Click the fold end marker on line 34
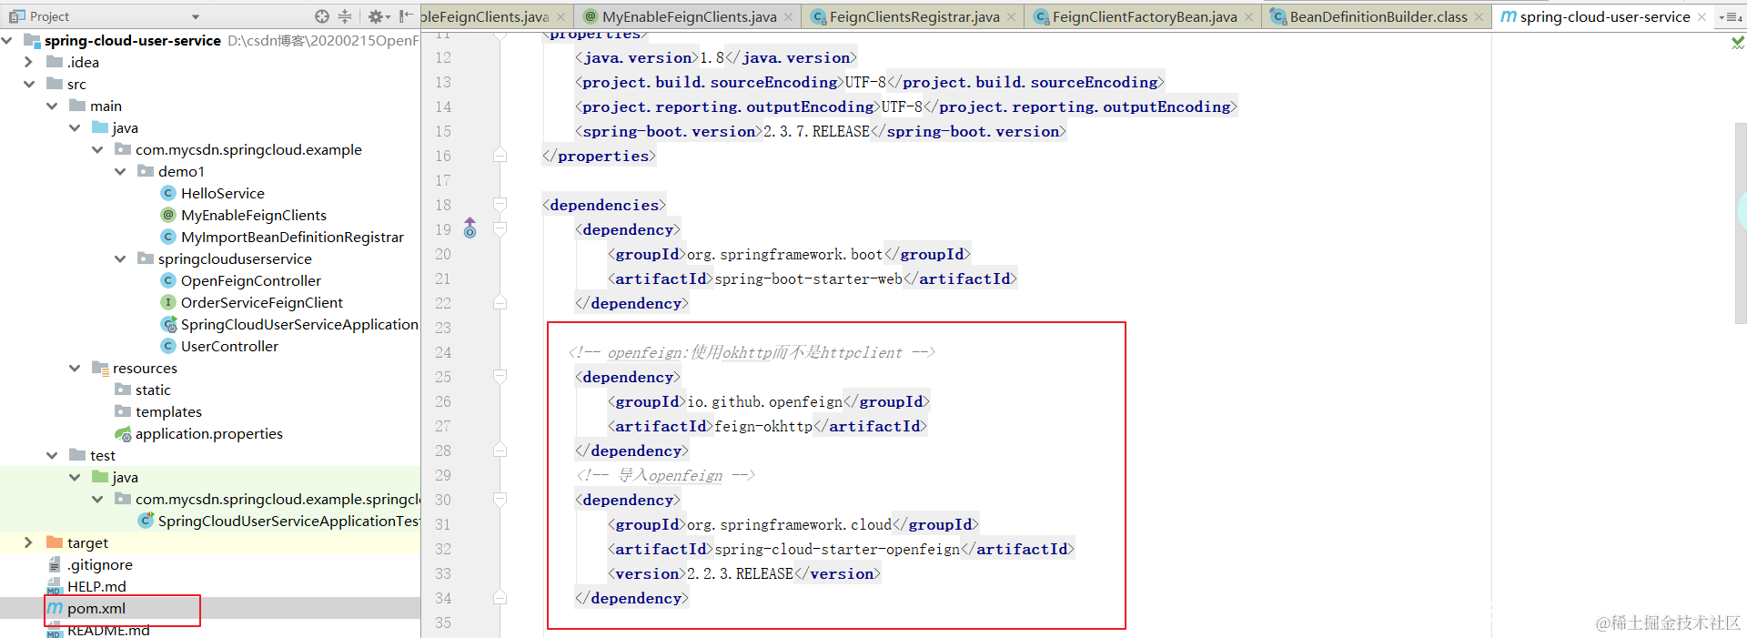The width and height of the screenshot is (1747, 638). click(500, 598)
